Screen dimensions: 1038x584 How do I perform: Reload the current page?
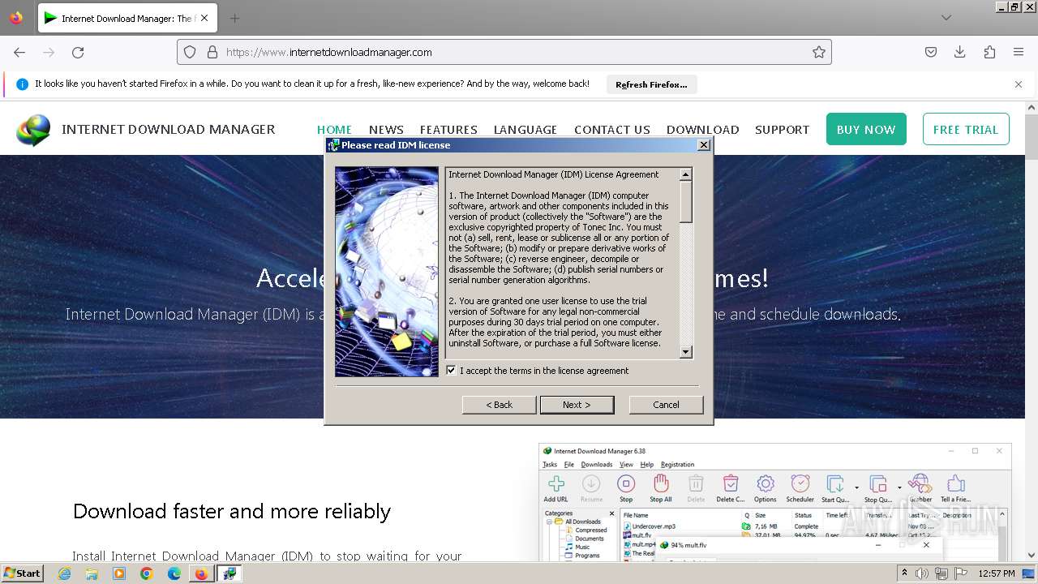point(78,52)
